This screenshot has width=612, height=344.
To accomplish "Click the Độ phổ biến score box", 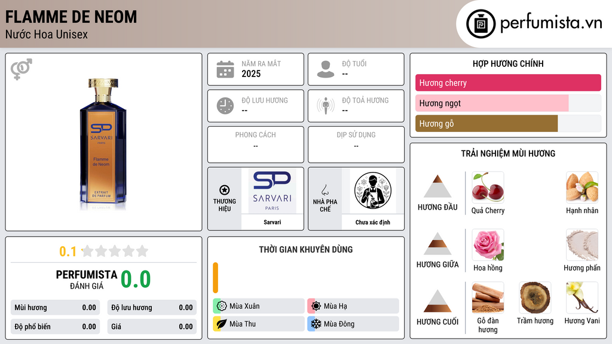I will pos(55,327).
